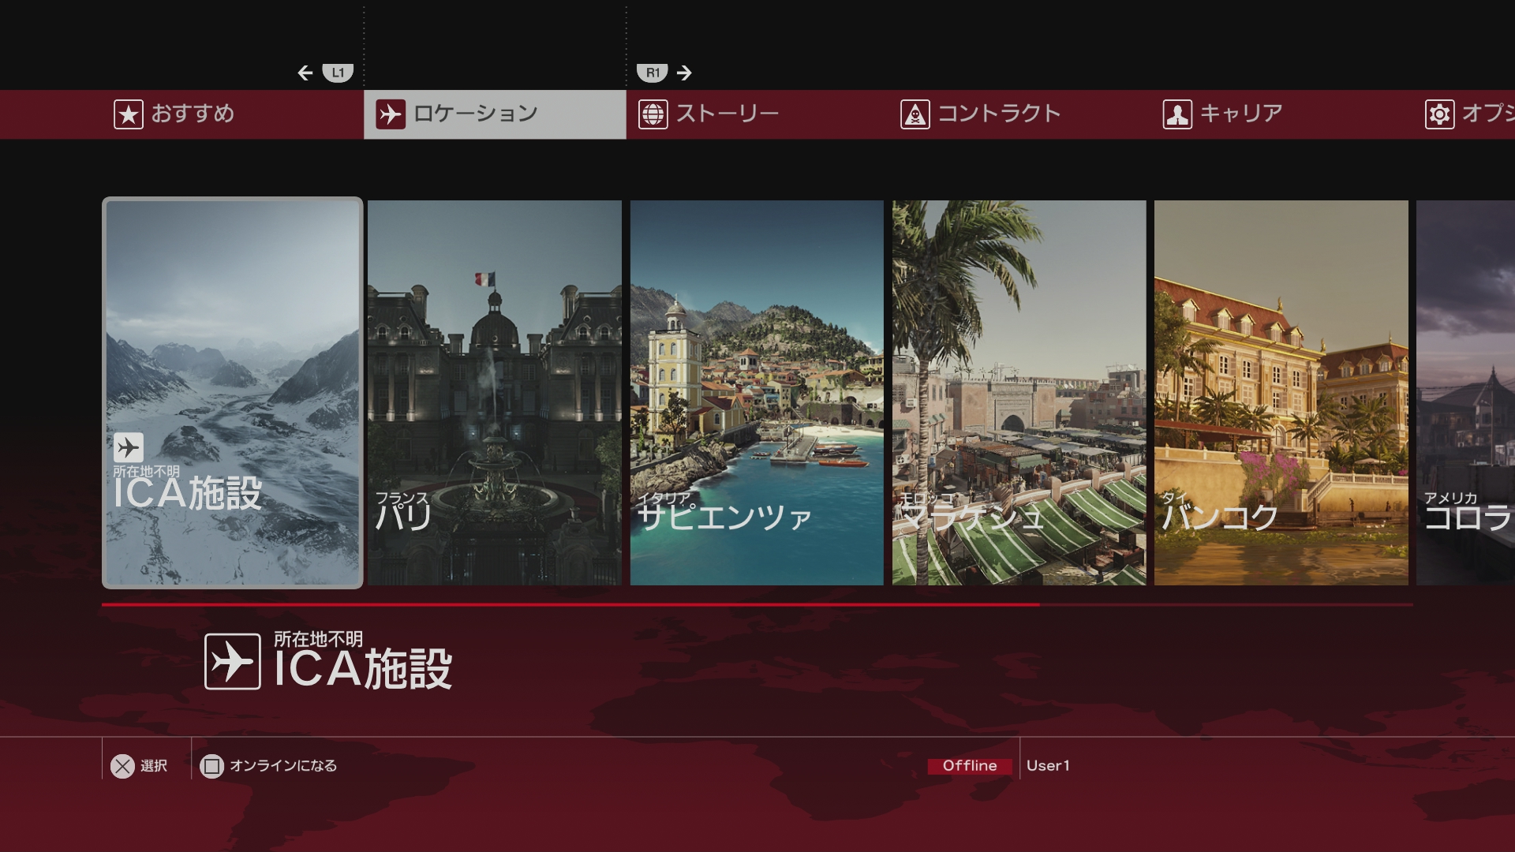Select the パリ location thumbnail
Image resolution: width=1515 pixels, height=852 pixels.
[494, 392]
